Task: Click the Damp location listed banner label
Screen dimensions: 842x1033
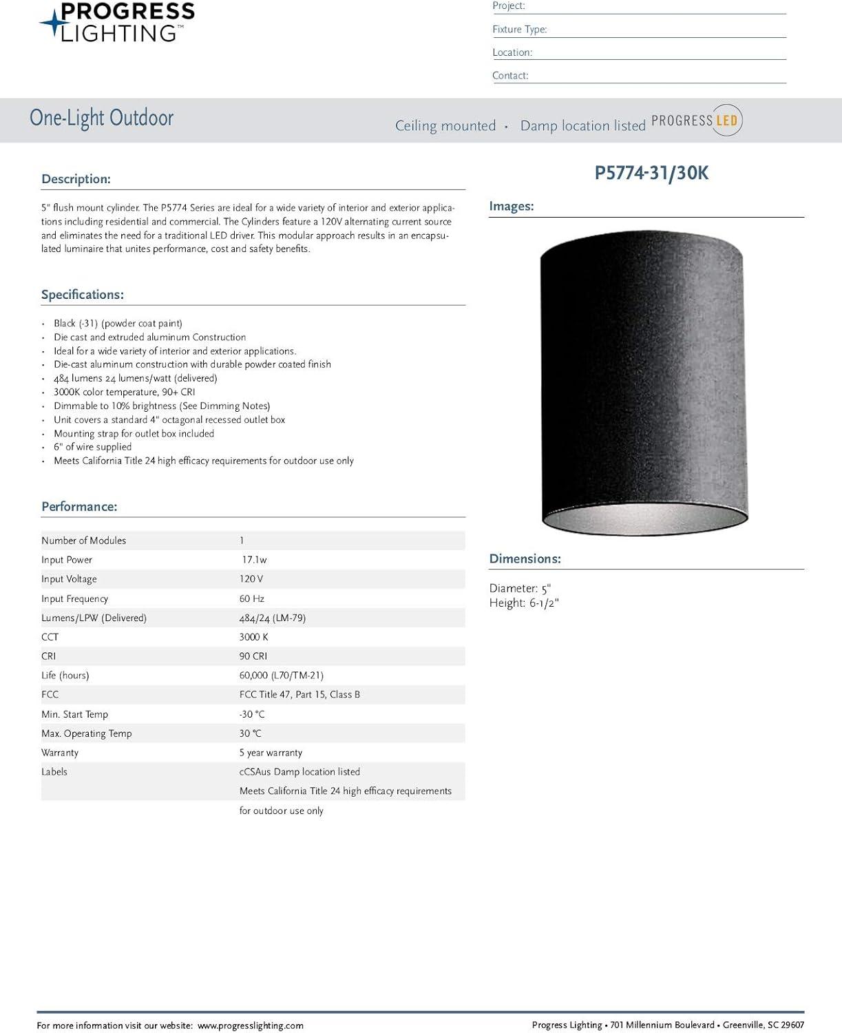Action: pyautogui.click(x=582, y=125)
